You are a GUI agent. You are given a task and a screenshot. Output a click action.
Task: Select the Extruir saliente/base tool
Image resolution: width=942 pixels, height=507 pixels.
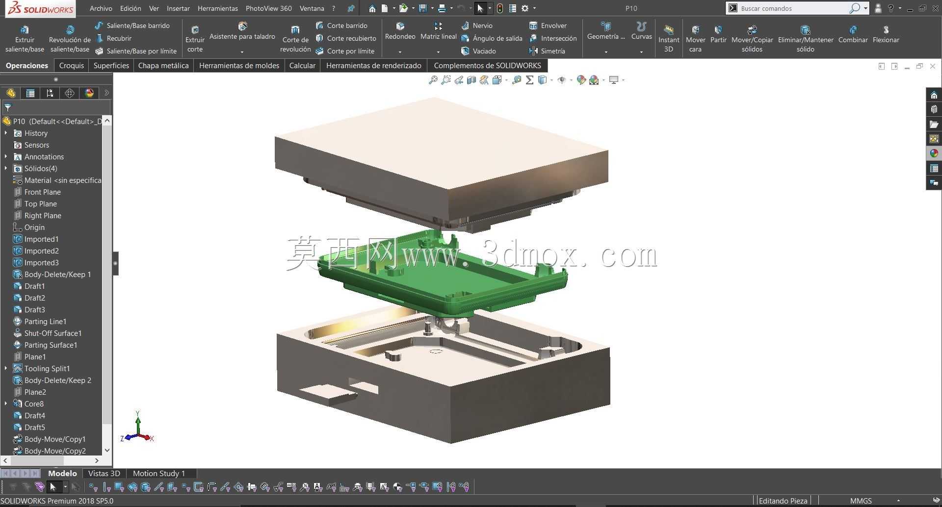pos(25,38)
